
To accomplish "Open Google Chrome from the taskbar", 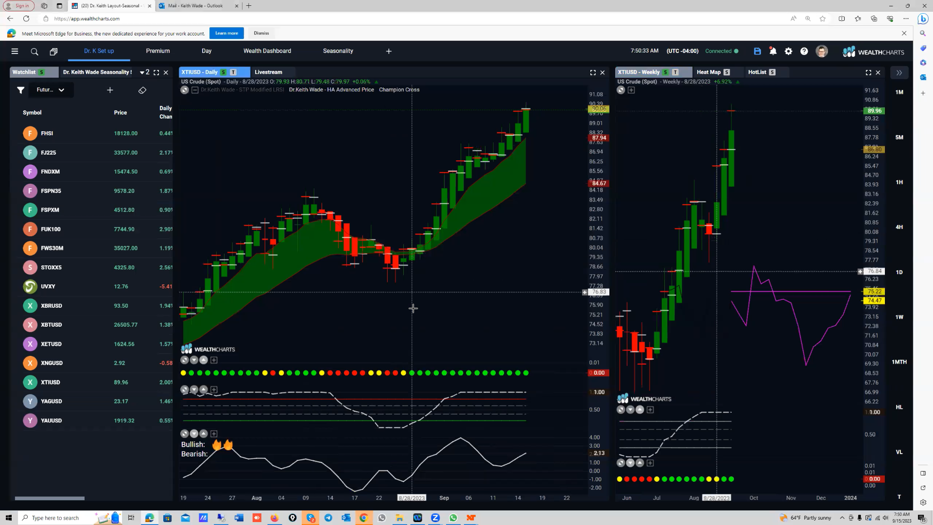I will coord(363,518).
